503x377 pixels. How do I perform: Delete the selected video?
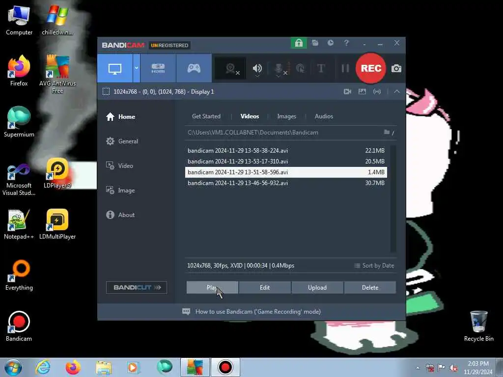[x=370, y=288]
